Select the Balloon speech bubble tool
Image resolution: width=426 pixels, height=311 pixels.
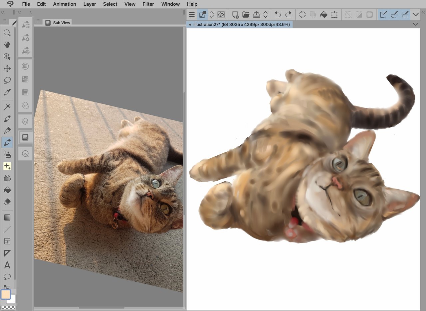tap(7, 277)
